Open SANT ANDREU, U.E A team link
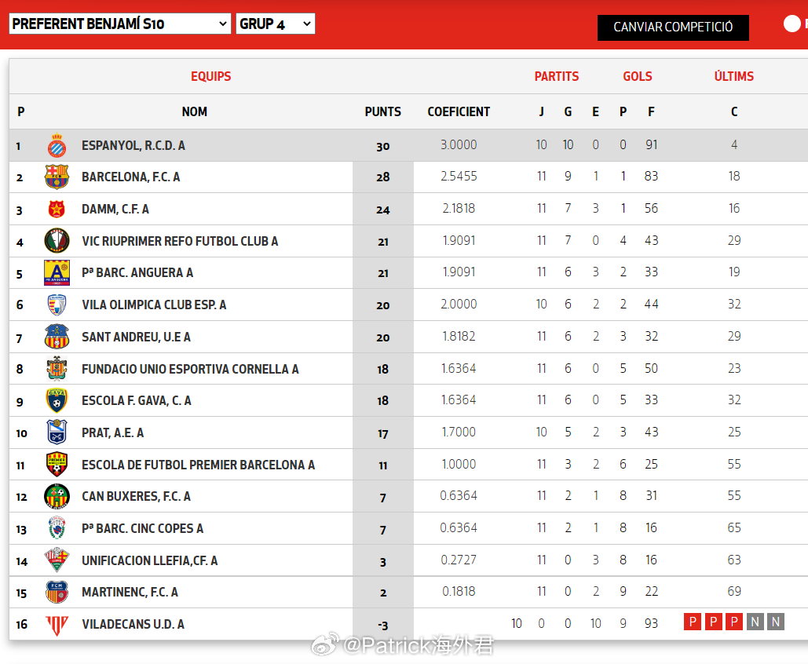The height and width of the screenshot is (664, 808). 136,337
